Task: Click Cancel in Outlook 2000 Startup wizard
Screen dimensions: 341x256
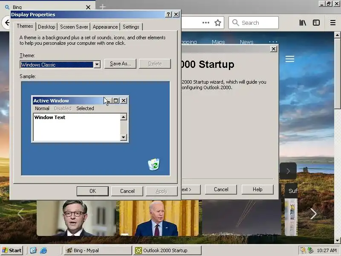Action: coord(221,189)
